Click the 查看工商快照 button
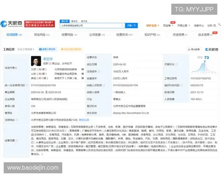 [x=48, y=49]
